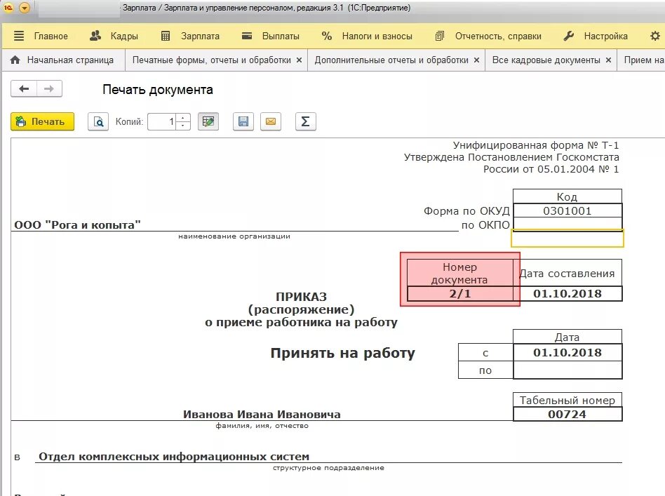Viewport: 665px width, 496px height.
Task: Click the gear icon at right of section panel
Action: pos(655,36)
